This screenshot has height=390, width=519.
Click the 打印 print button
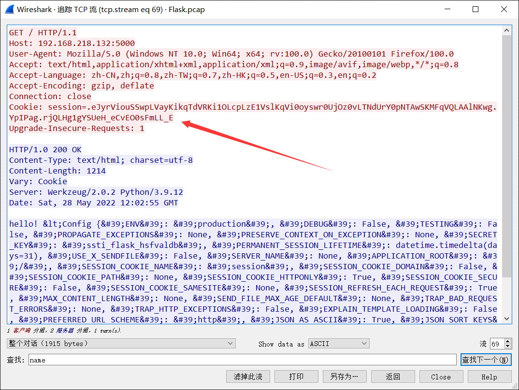(296, 376)
